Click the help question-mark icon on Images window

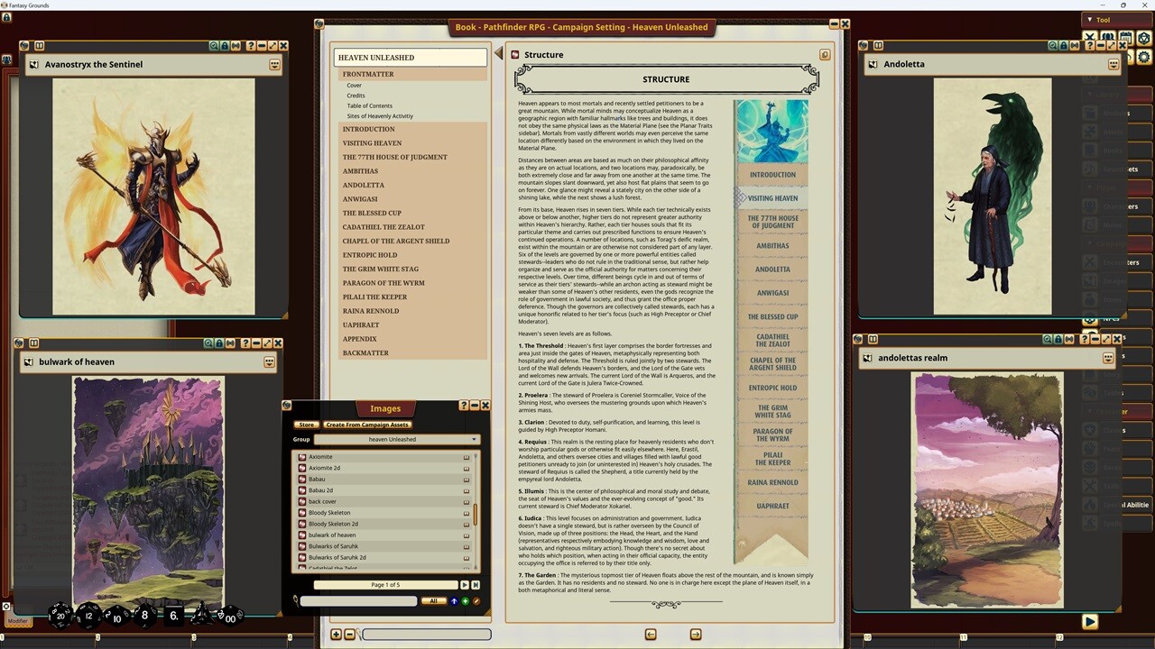463,406
